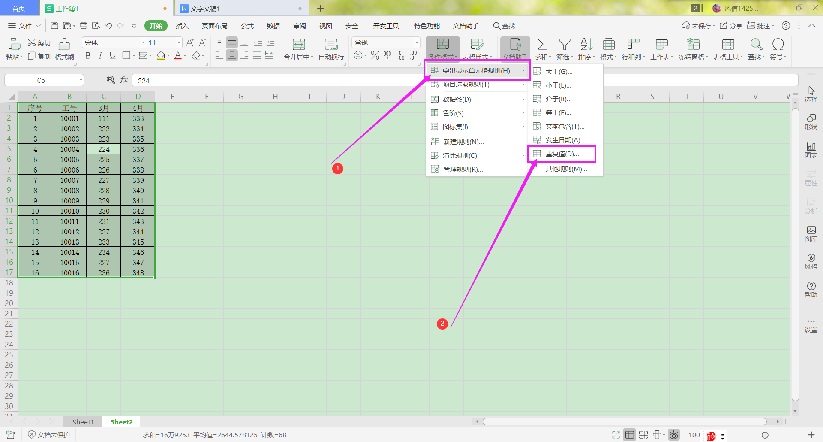Image resolution: width=823 pixels, height=442 pixels.
Task: Toggle middle vertical alignment
Action: click(x=232, y=42)
